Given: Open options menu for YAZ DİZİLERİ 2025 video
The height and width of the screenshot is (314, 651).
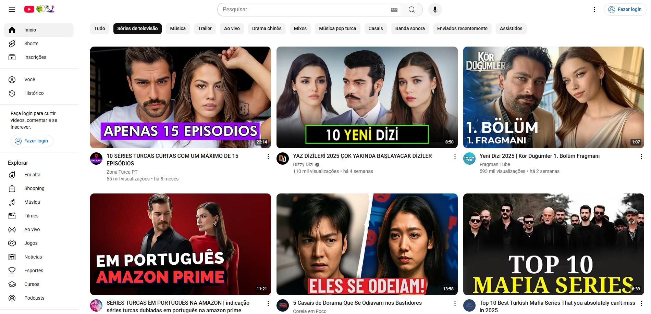Looking at the screenshot, I should coord(455,156).
